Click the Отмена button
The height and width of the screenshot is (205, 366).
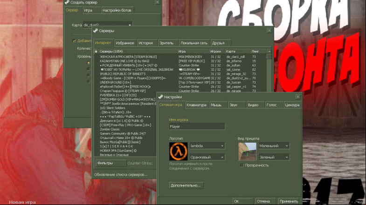[265, 201]
